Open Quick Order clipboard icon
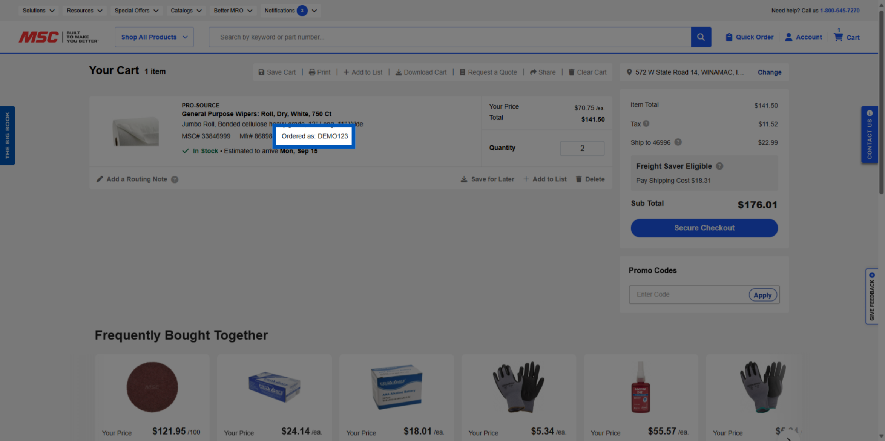Image resolution: width=885 pixels, height=441 pixels. point(729,37)
